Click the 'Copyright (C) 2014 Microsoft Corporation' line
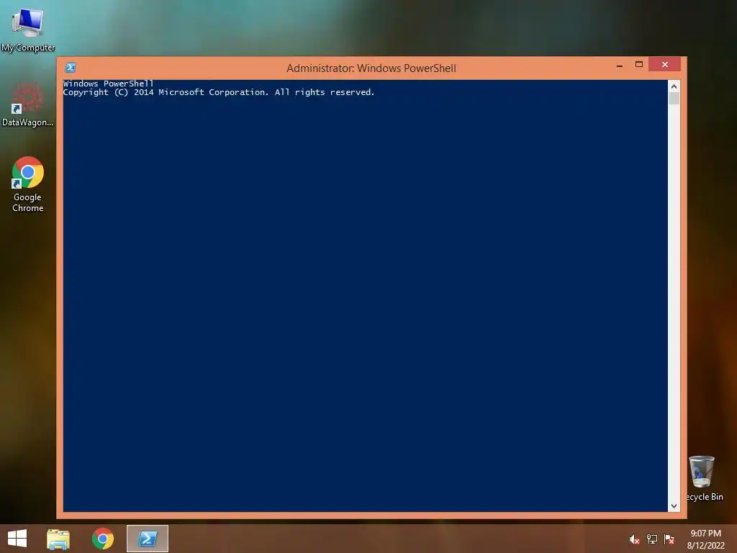Image resolution: width=737 pixels, height=553 pixels. [x=219, y=92]
